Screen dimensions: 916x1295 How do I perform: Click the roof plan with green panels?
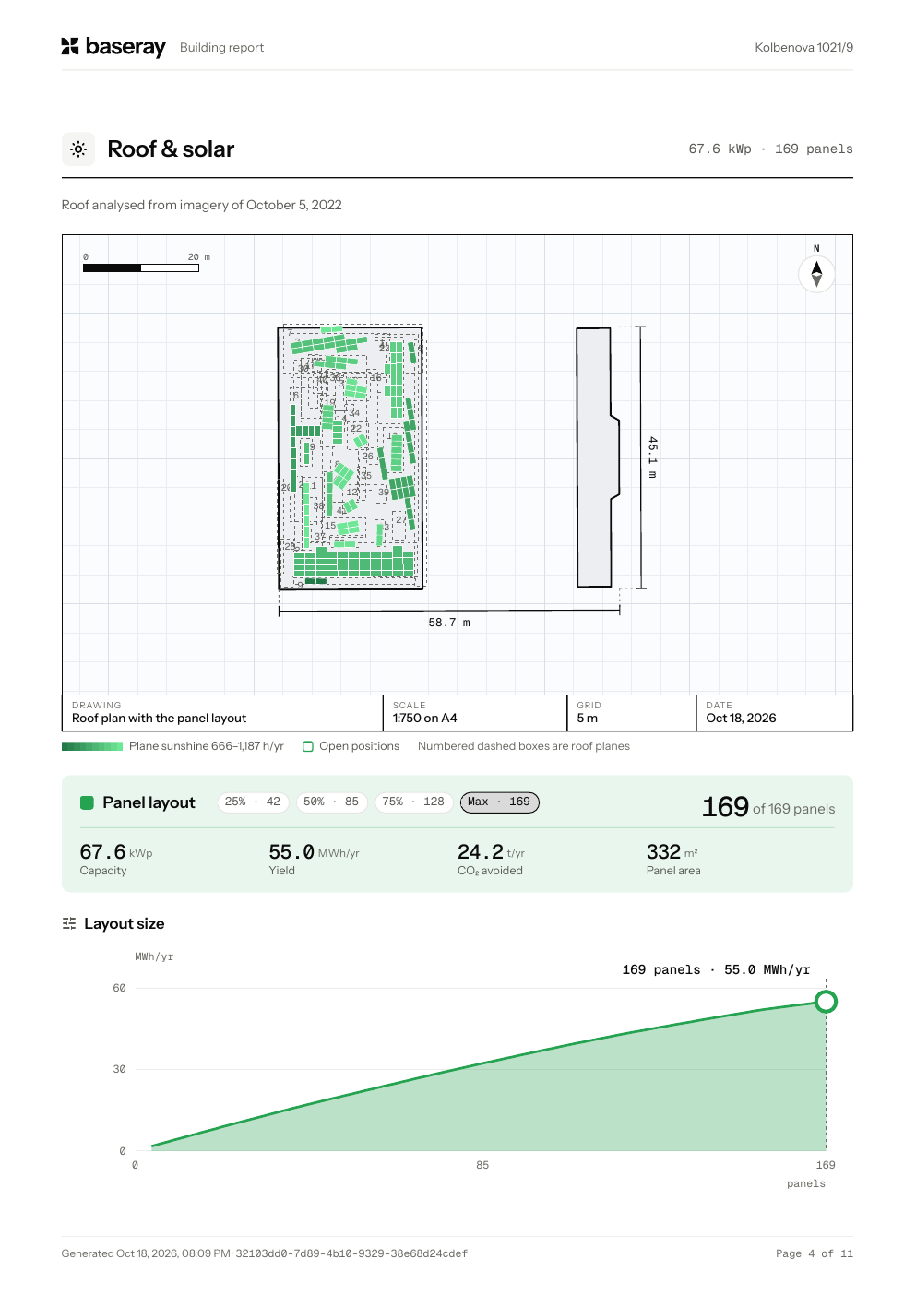coord(351,457)
